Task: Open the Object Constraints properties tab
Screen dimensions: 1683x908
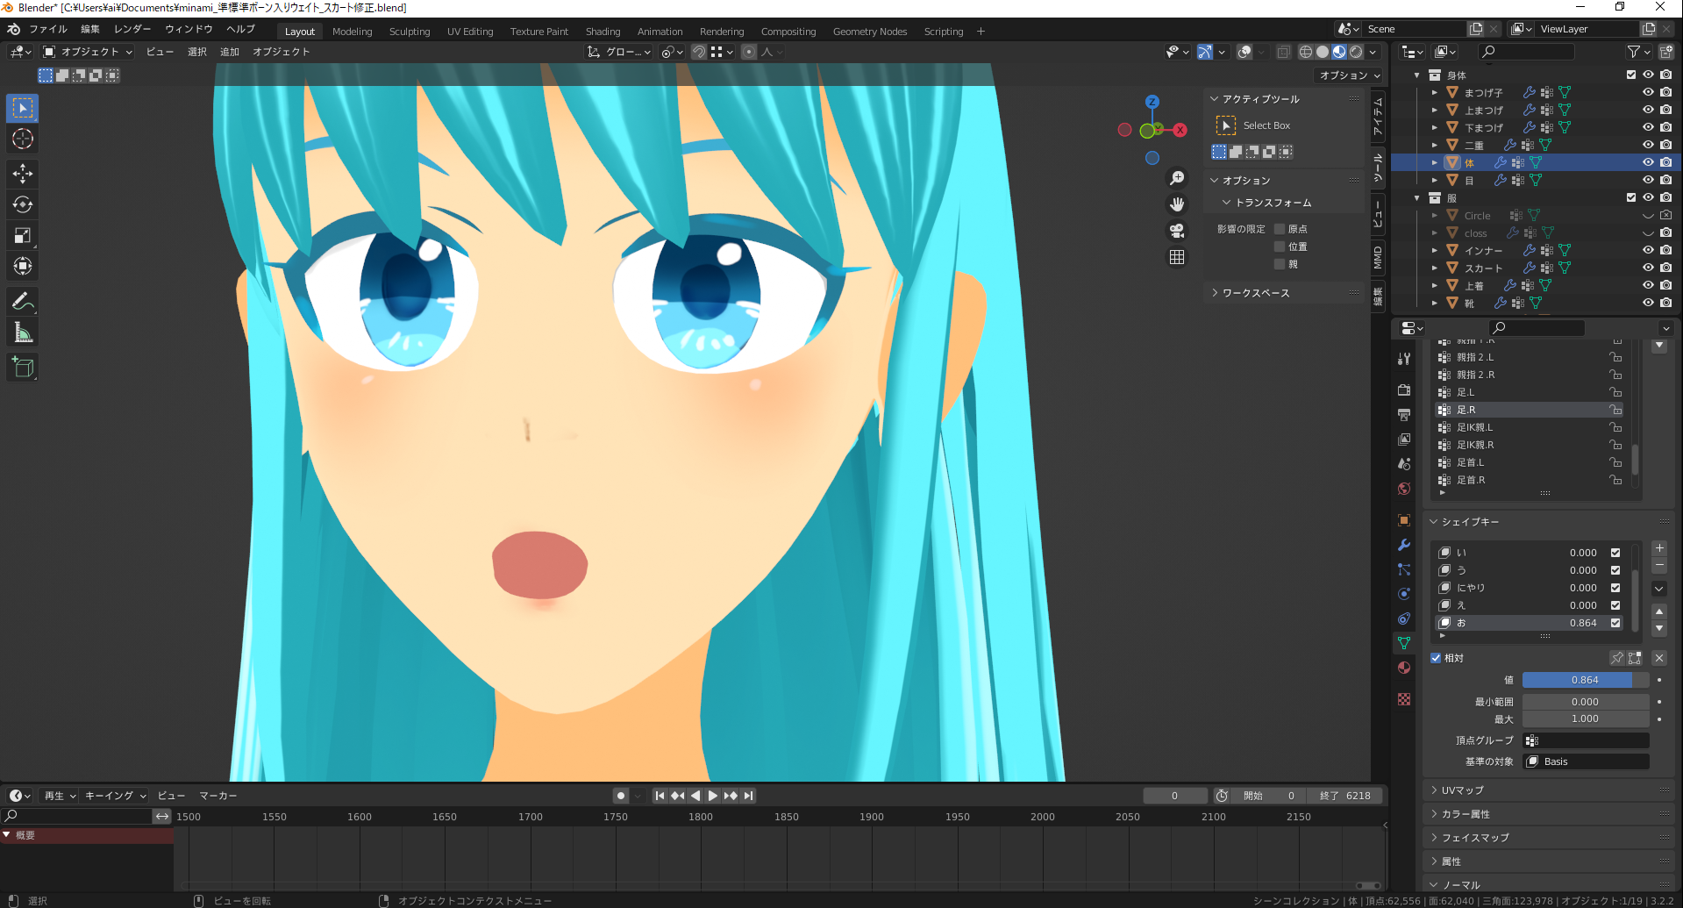Action: pos(1404,618)
